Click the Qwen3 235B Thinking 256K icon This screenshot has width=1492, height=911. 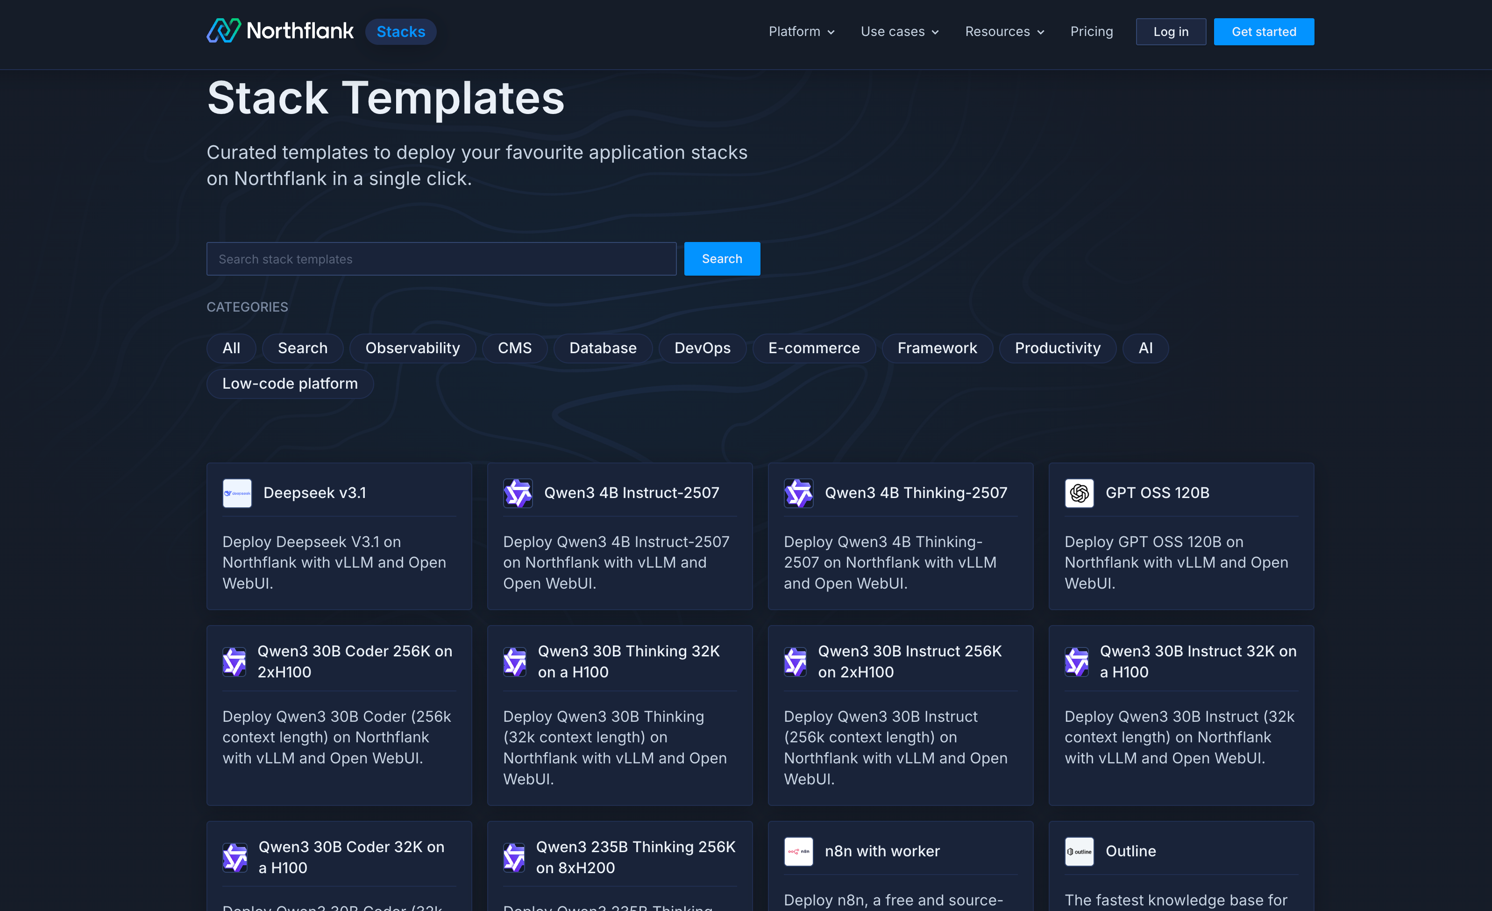click(x=514, y=857)
